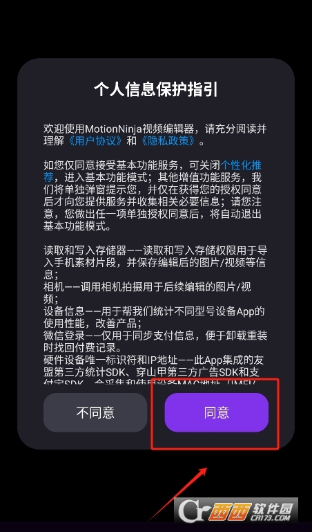Tap the 基本功能模式。 closing line

77,226
